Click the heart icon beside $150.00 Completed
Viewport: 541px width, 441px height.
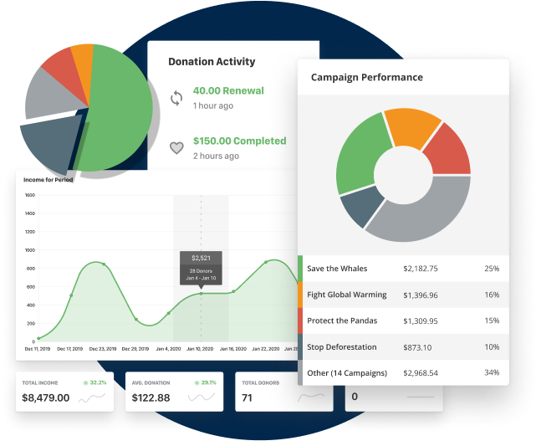(176, 148)
